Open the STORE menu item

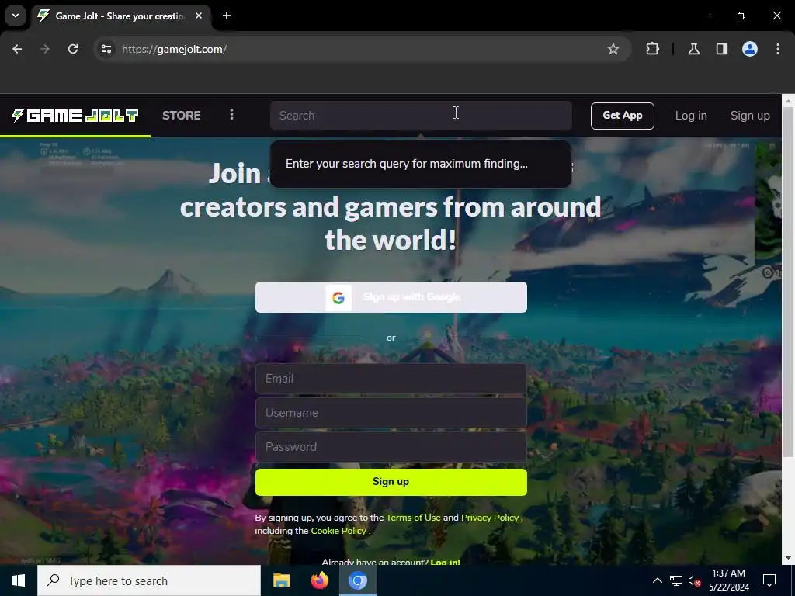pos(182,116)
